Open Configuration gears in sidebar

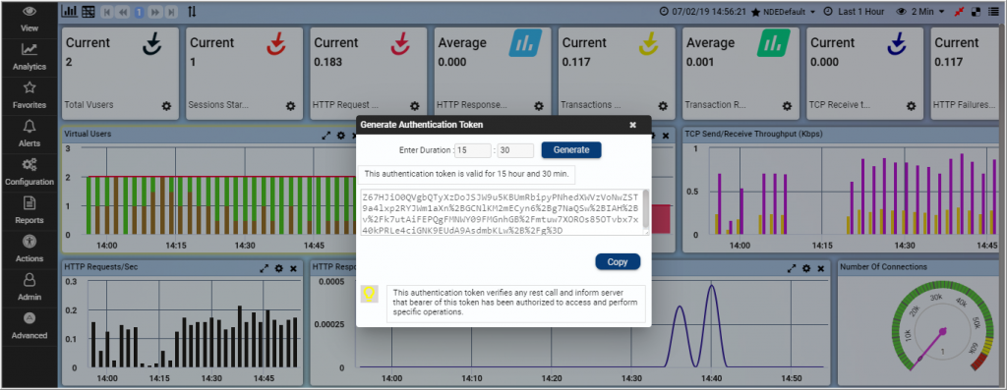click(x=29, y=172)
